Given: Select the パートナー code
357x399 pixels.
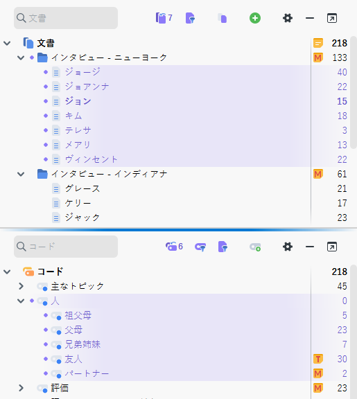Looking at the screenshot, I should tap(87, 373).
